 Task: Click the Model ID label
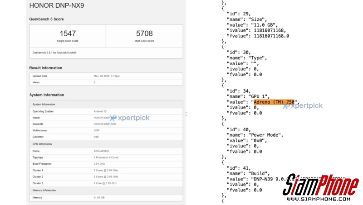38,124
